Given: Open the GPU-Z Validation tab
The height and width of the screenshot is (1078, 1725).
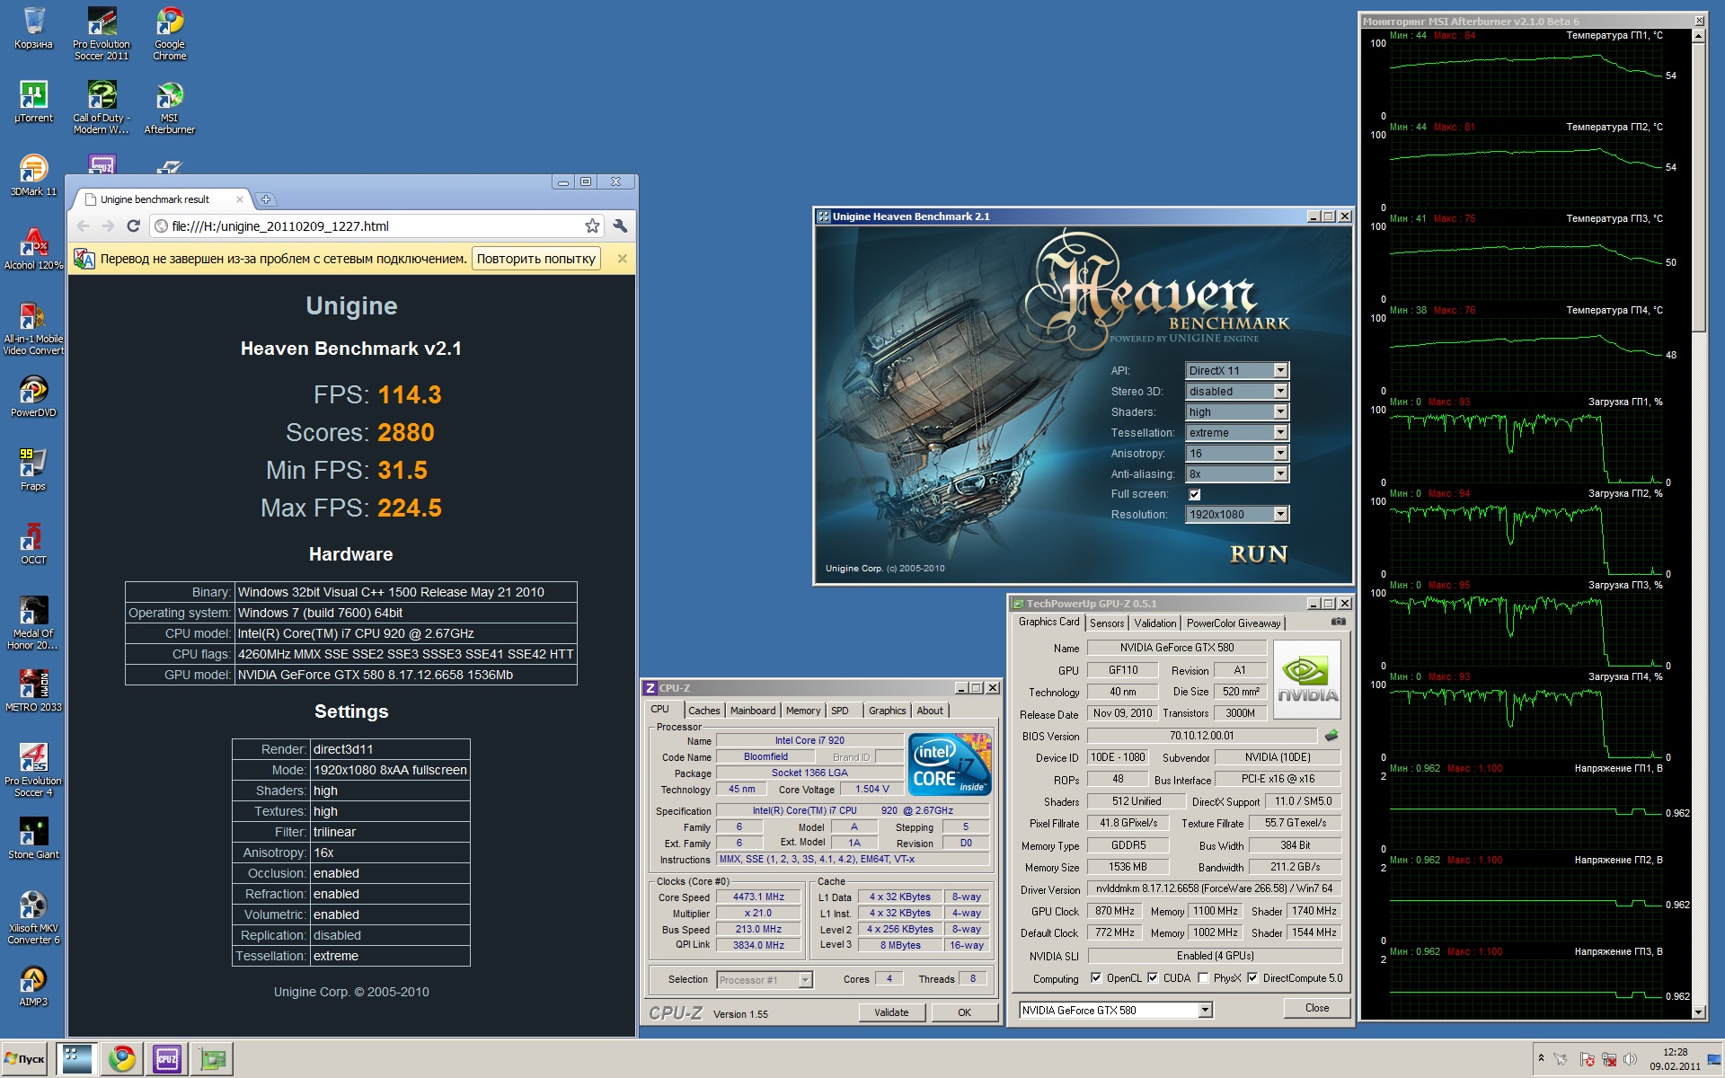Looking at the screenshot, I should click(x=1155, y=623).
